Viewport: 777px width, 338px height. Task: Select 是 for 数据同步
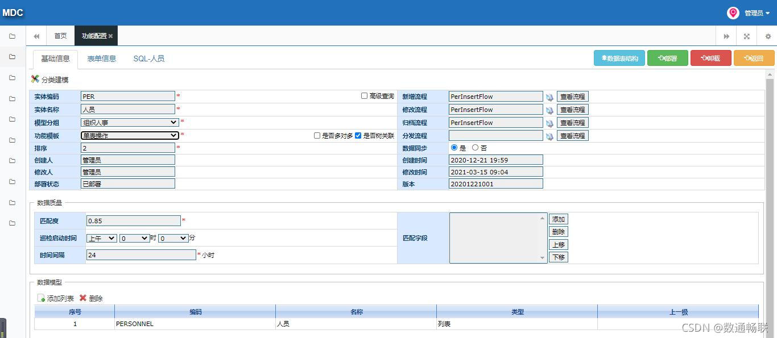click(x=454, y=148)
